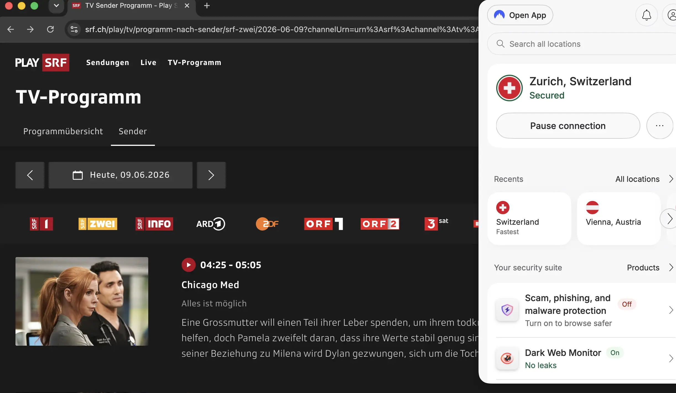The image size is (676, 393).
Task: Click the Search all locations field
Action: point(581,44)
